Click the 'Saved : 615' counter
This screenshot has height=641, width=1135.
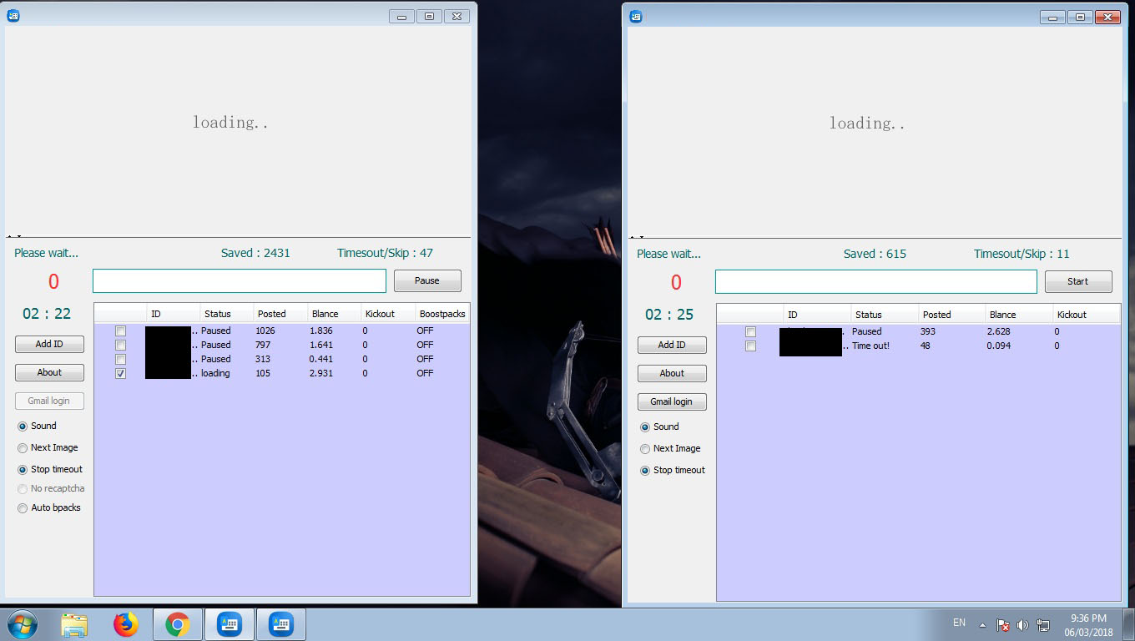click(875, 254)
